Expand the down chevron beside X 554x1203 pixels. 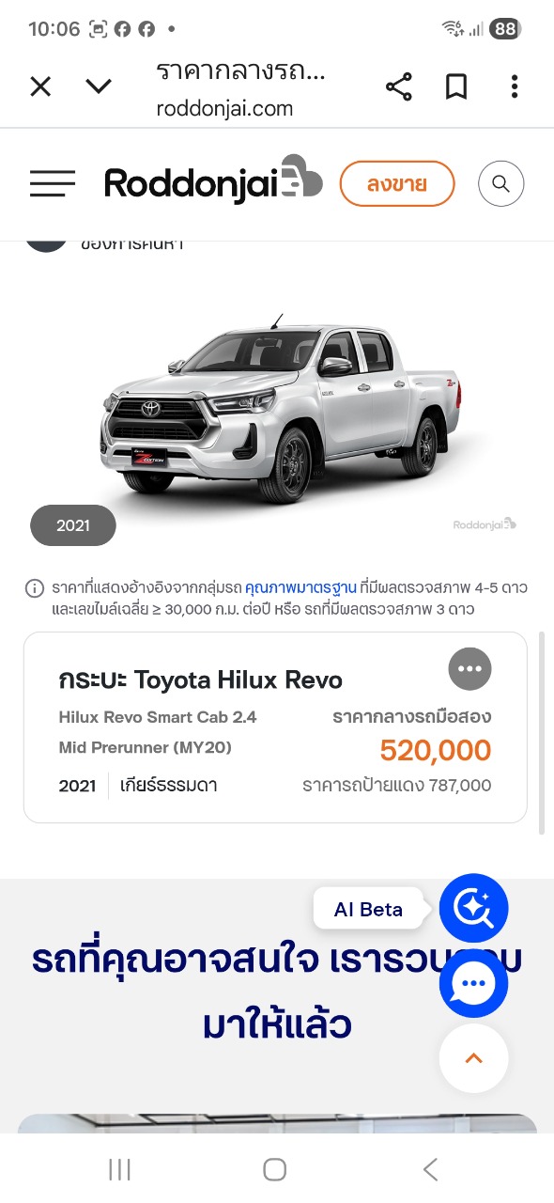click(x=99, y=87)
